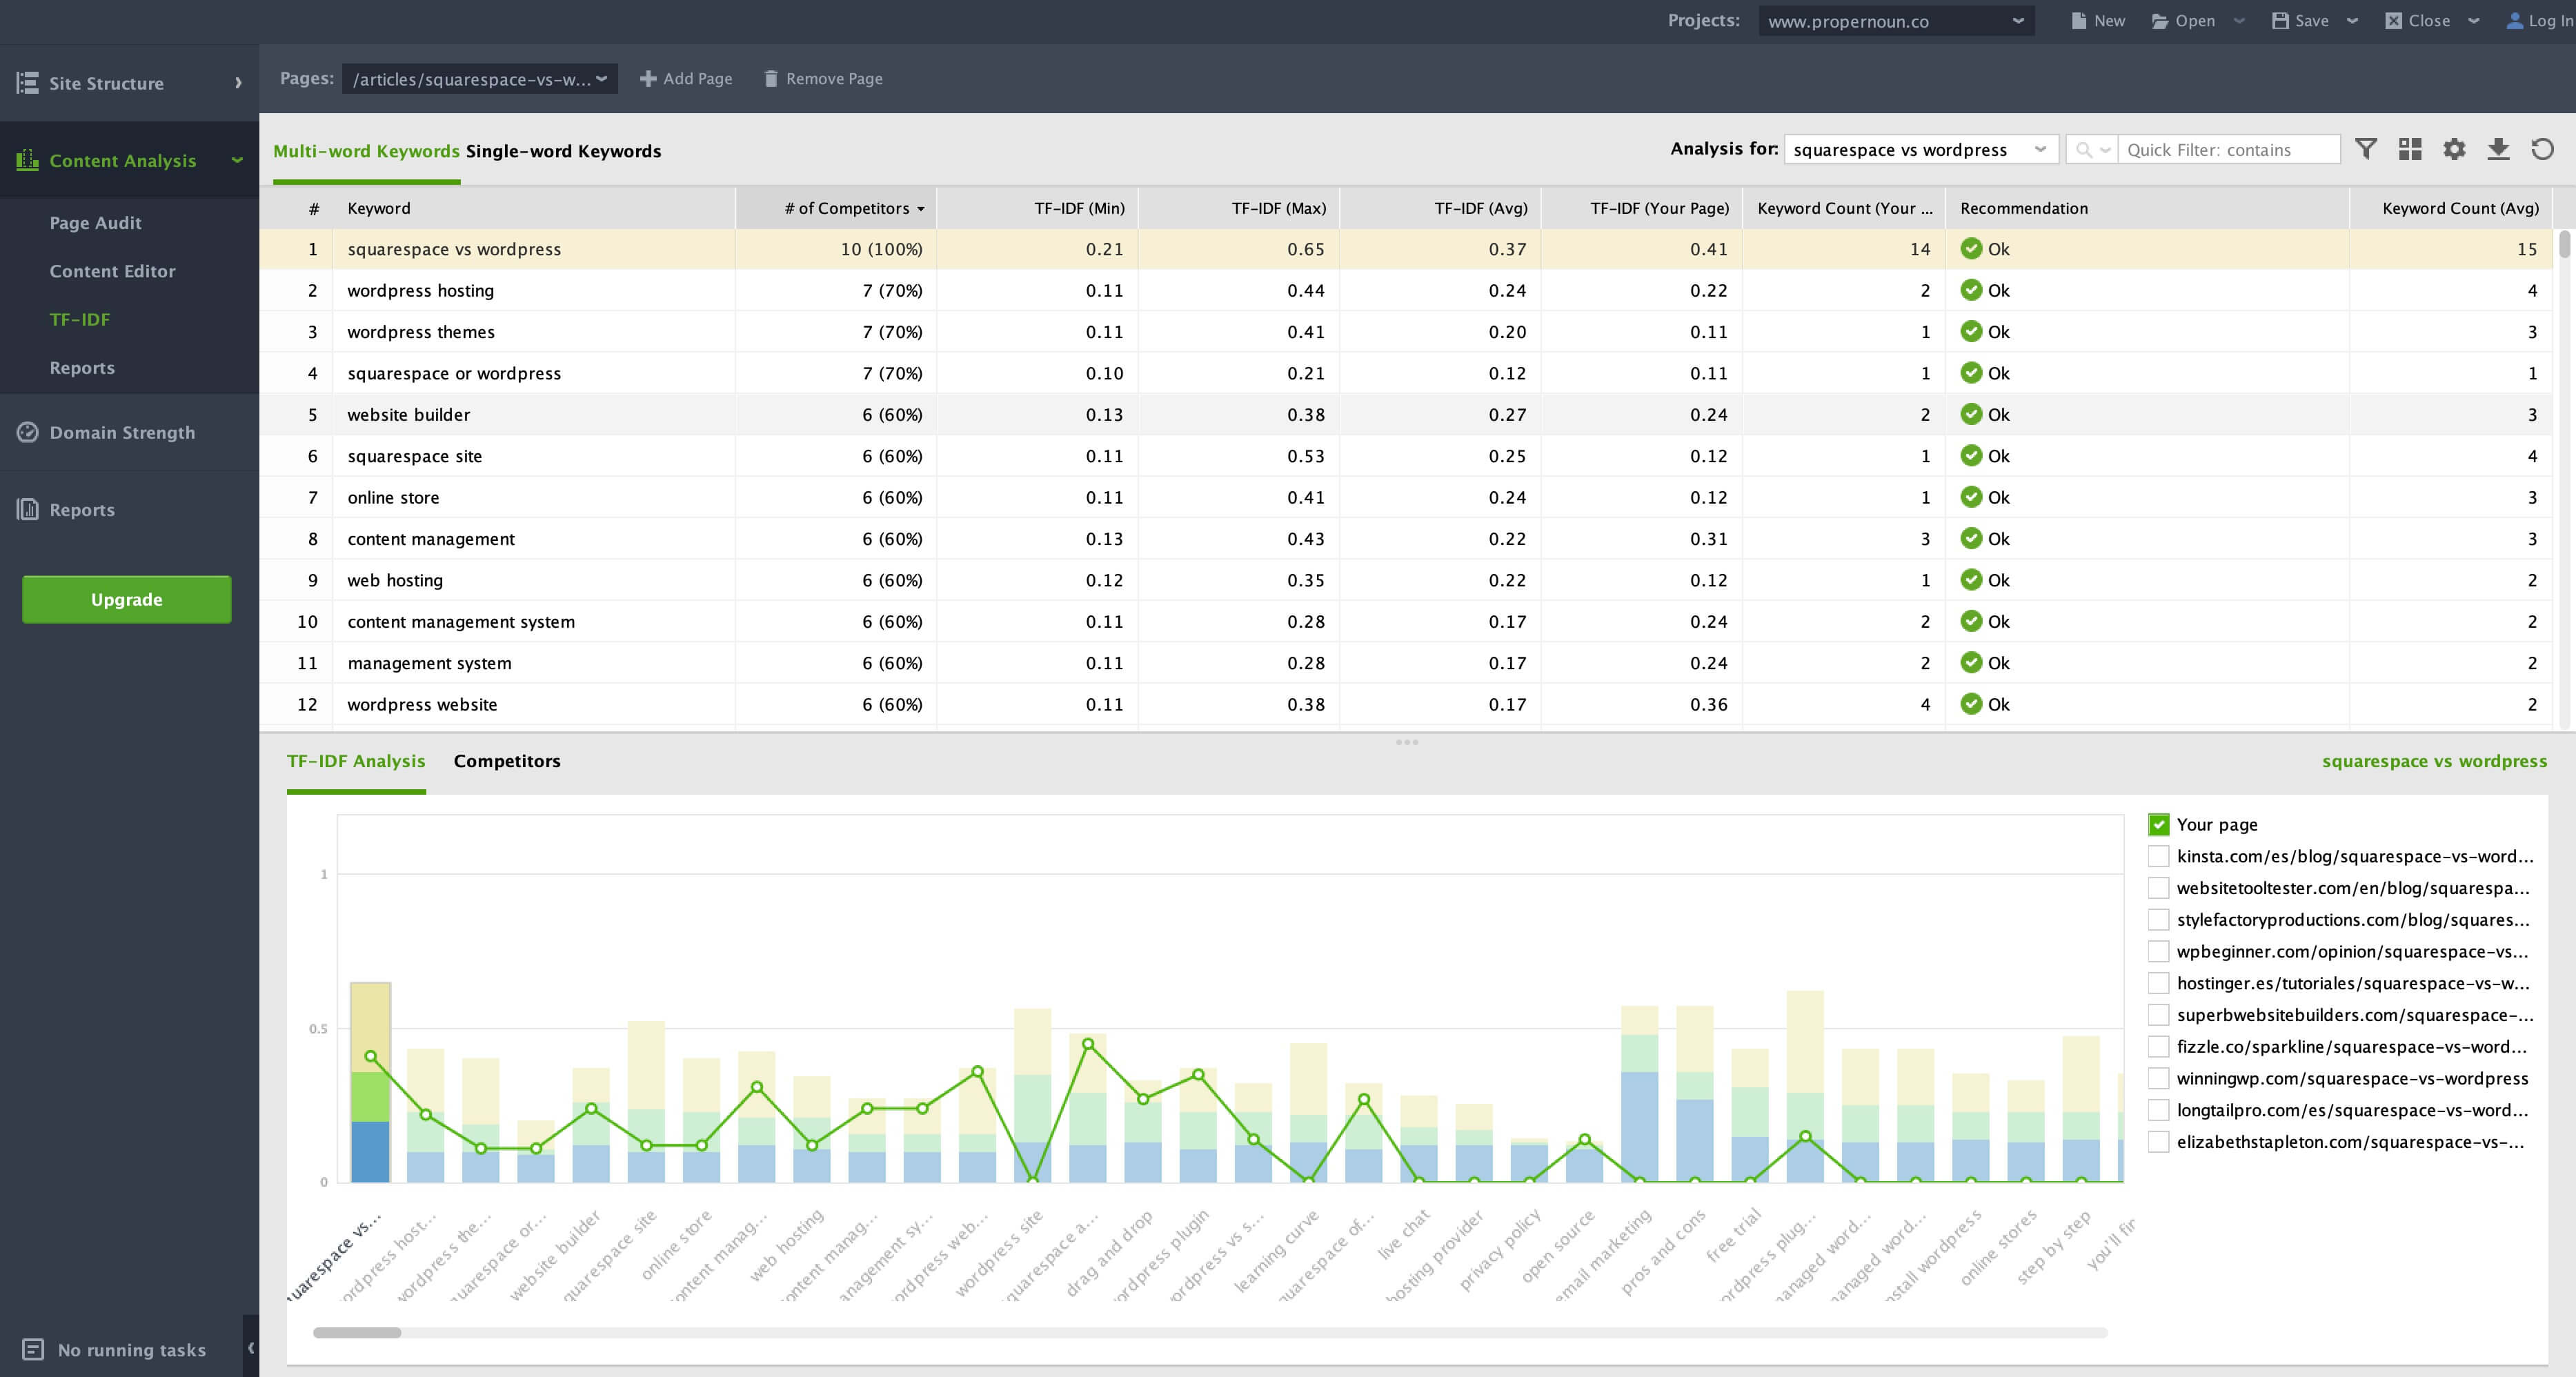This screenshot has height=1377, width=2576.
Task: Enable the hostinger.es competitor checkbox
Action: point(2159,983)
